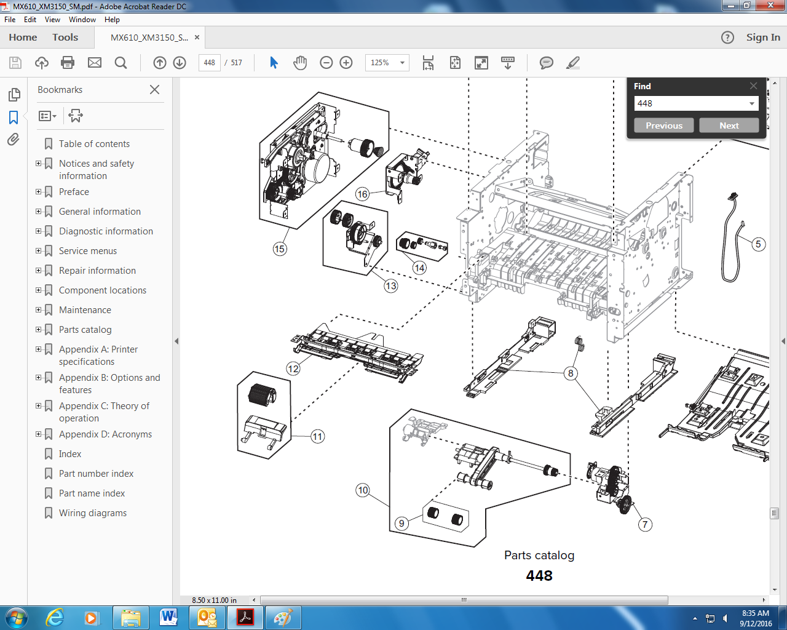Click the Zoom in plus icon
Screen dimensions: 787x630
346,63
